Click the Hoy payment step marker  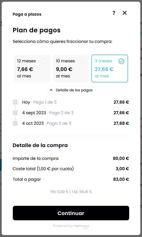[15, 102]
